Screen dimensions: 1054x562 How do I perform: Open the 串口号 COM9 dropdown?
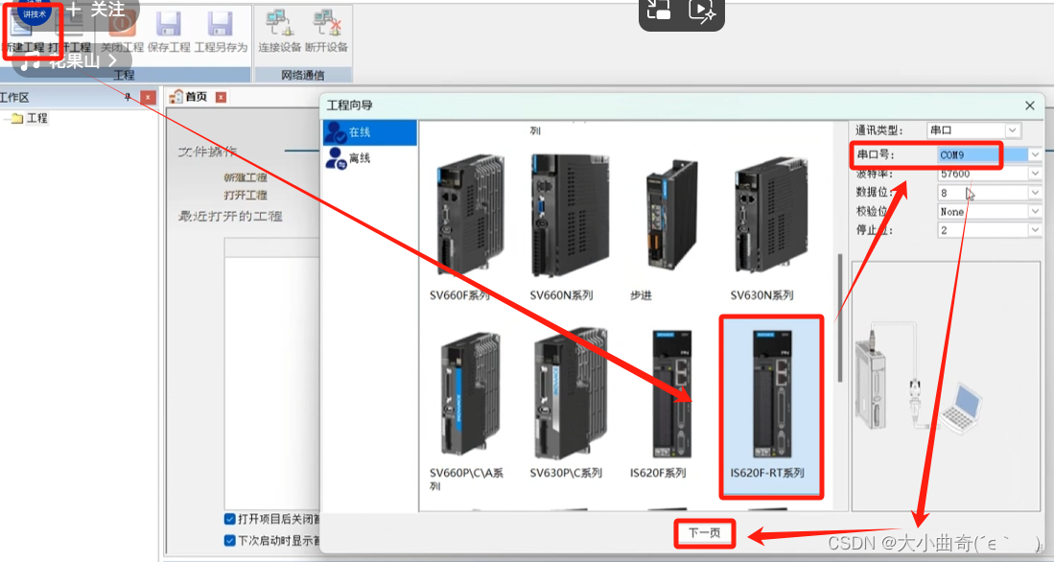(1035, 154)
